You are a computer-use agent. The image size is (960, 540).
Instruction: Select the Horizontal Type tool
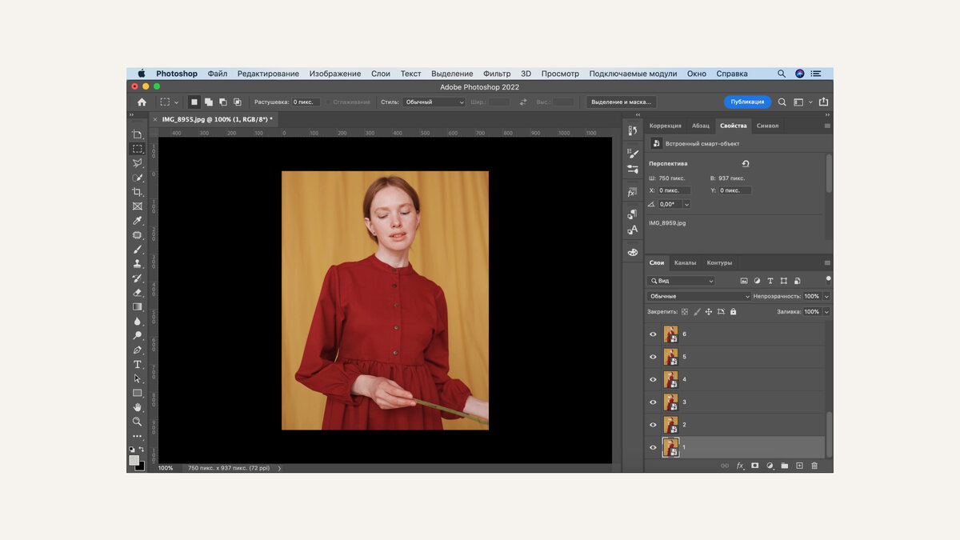click(138, 364)
